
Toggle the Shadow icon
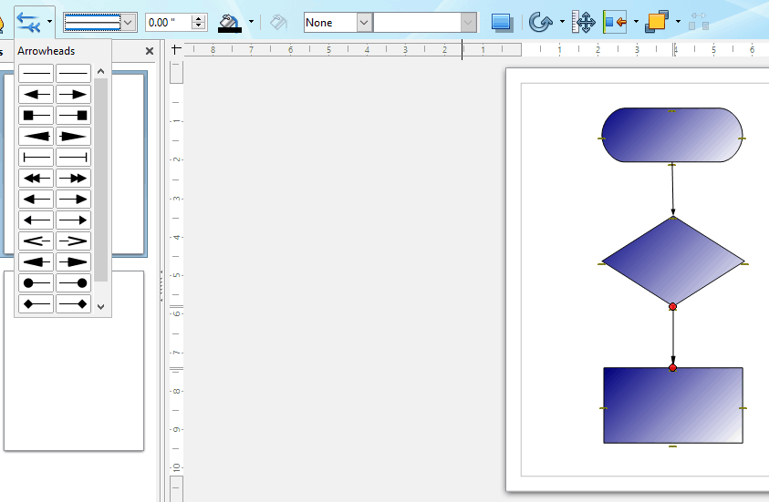tap(503, 23)
